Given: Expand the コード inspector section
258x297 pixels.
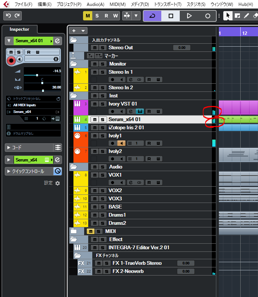Looking at the screenshot, I should 9,147.
